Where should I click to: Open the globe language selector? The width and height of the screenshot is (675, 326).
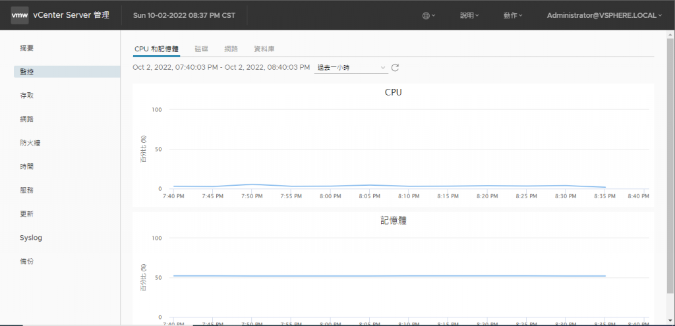pos(428,16)
